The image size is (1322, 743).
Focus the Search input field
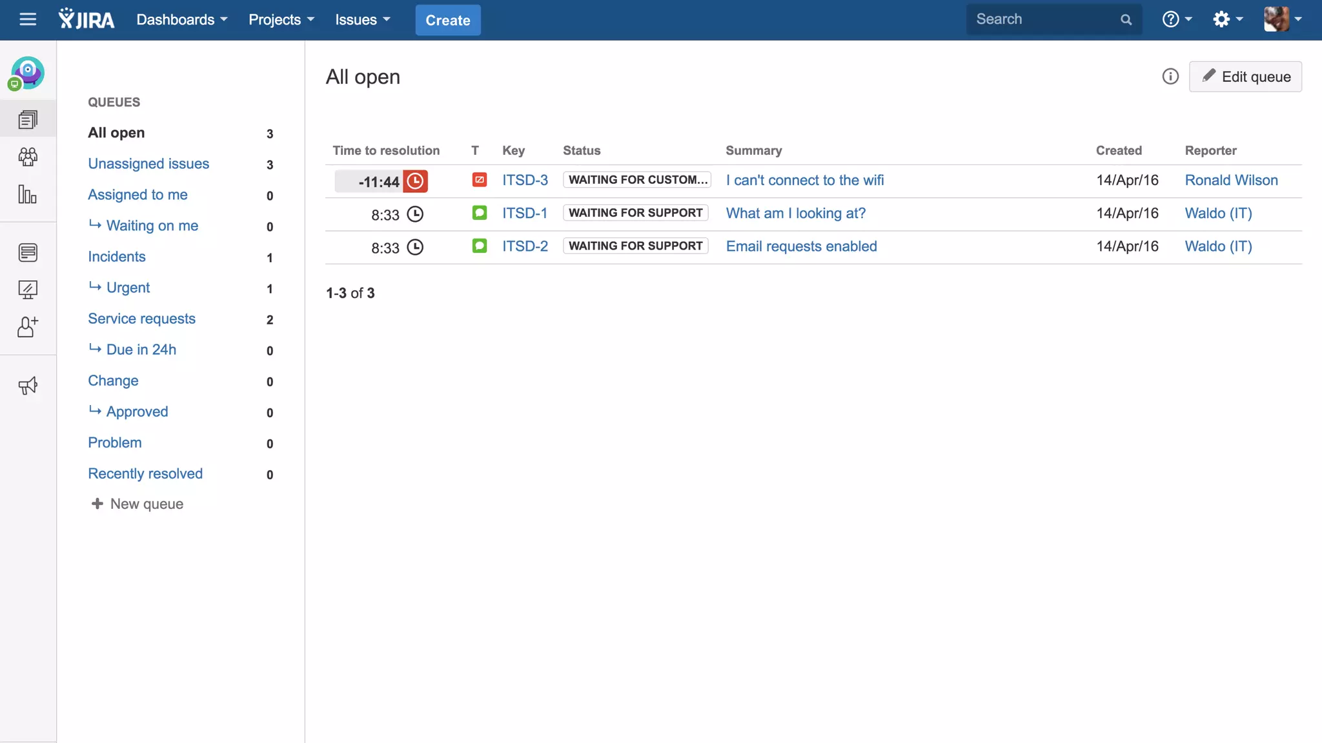coord(1046,19)
